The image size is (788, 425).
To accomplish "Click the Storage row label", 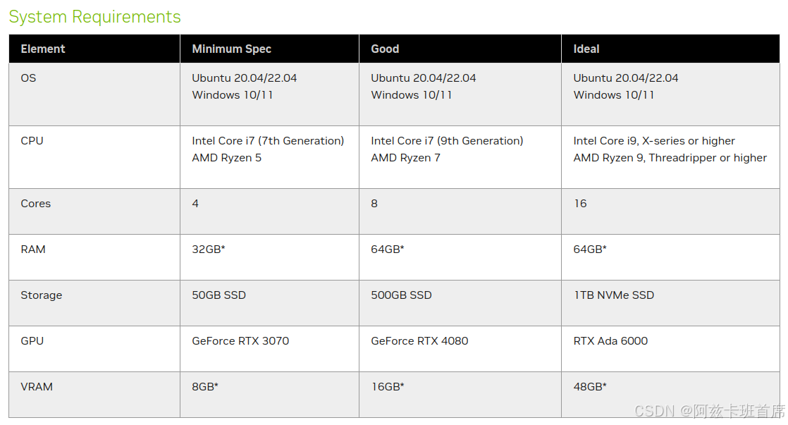I will coord(41,295).
